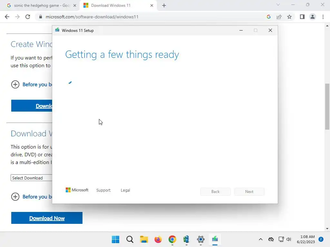Open the Select Download dropdown
This screenshot has height=247, width=330.
[x=31, y=178]
